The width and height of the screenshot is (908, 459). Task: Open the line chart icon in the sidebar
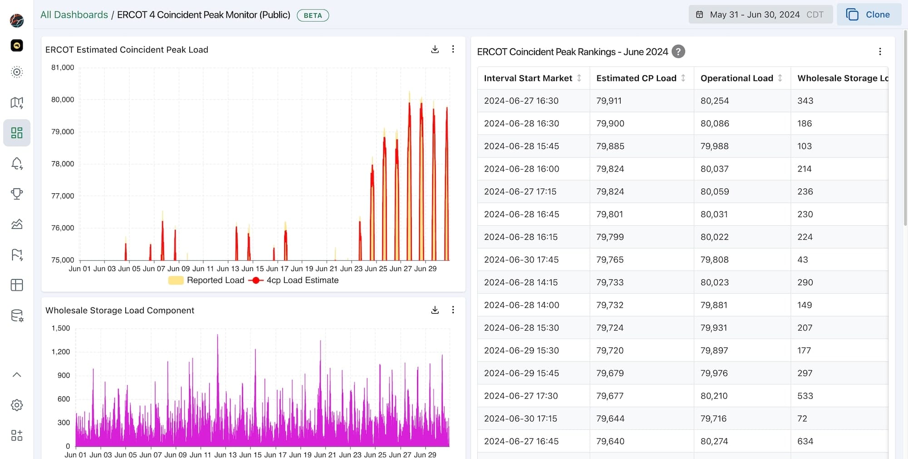point(17,224)
